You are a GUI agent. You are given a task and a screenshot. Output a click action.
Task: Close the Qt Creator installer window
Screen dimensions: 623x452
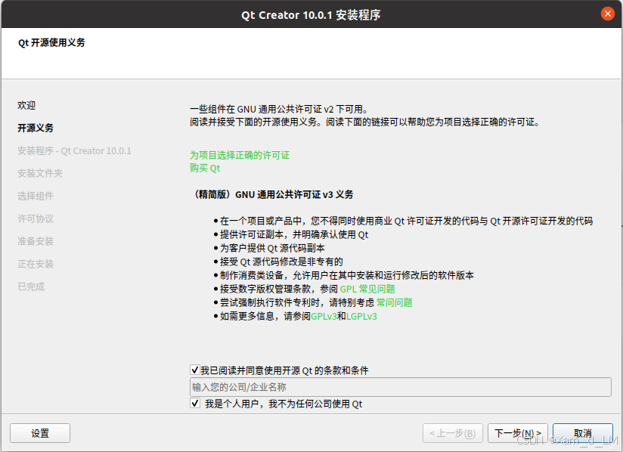607,14
